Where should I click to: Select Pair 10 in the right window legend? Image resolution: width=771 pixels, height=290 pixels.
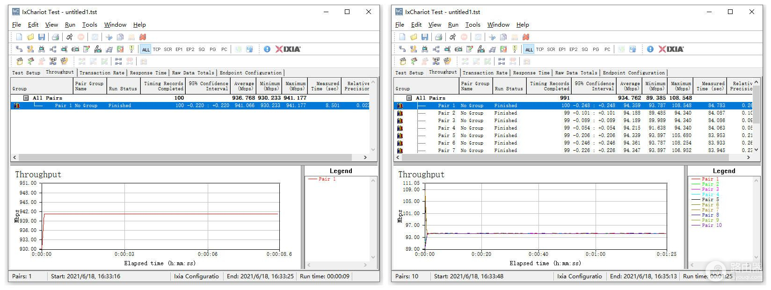pyautogui.click(x=712, y=225)
